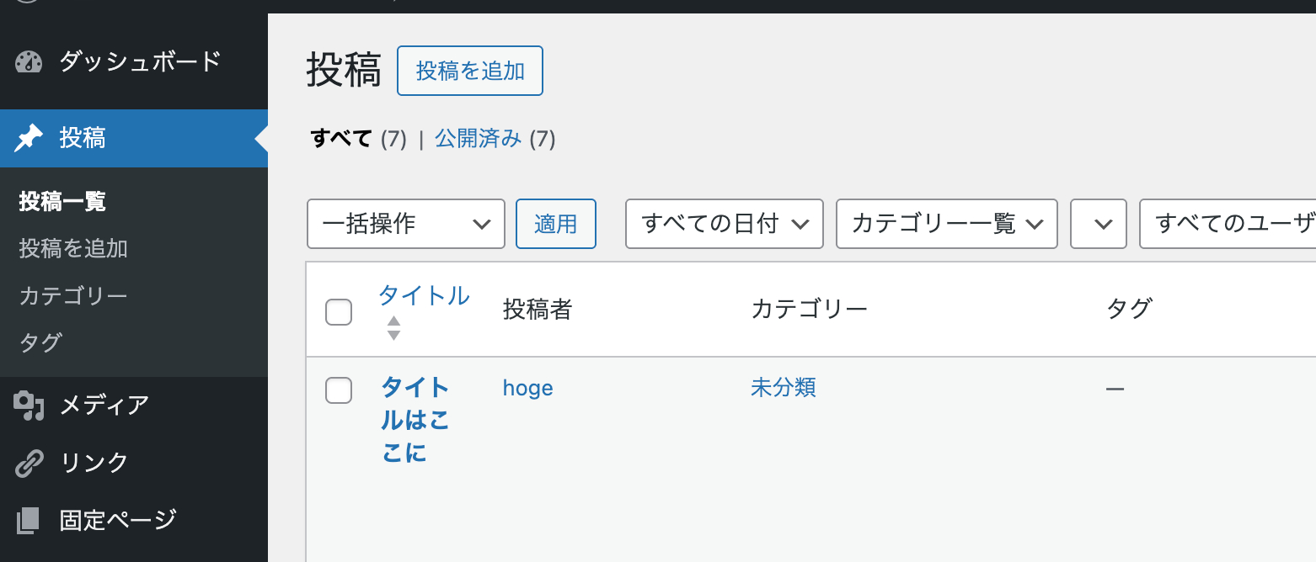Apply filters with the 適用 button

(555, 224)
